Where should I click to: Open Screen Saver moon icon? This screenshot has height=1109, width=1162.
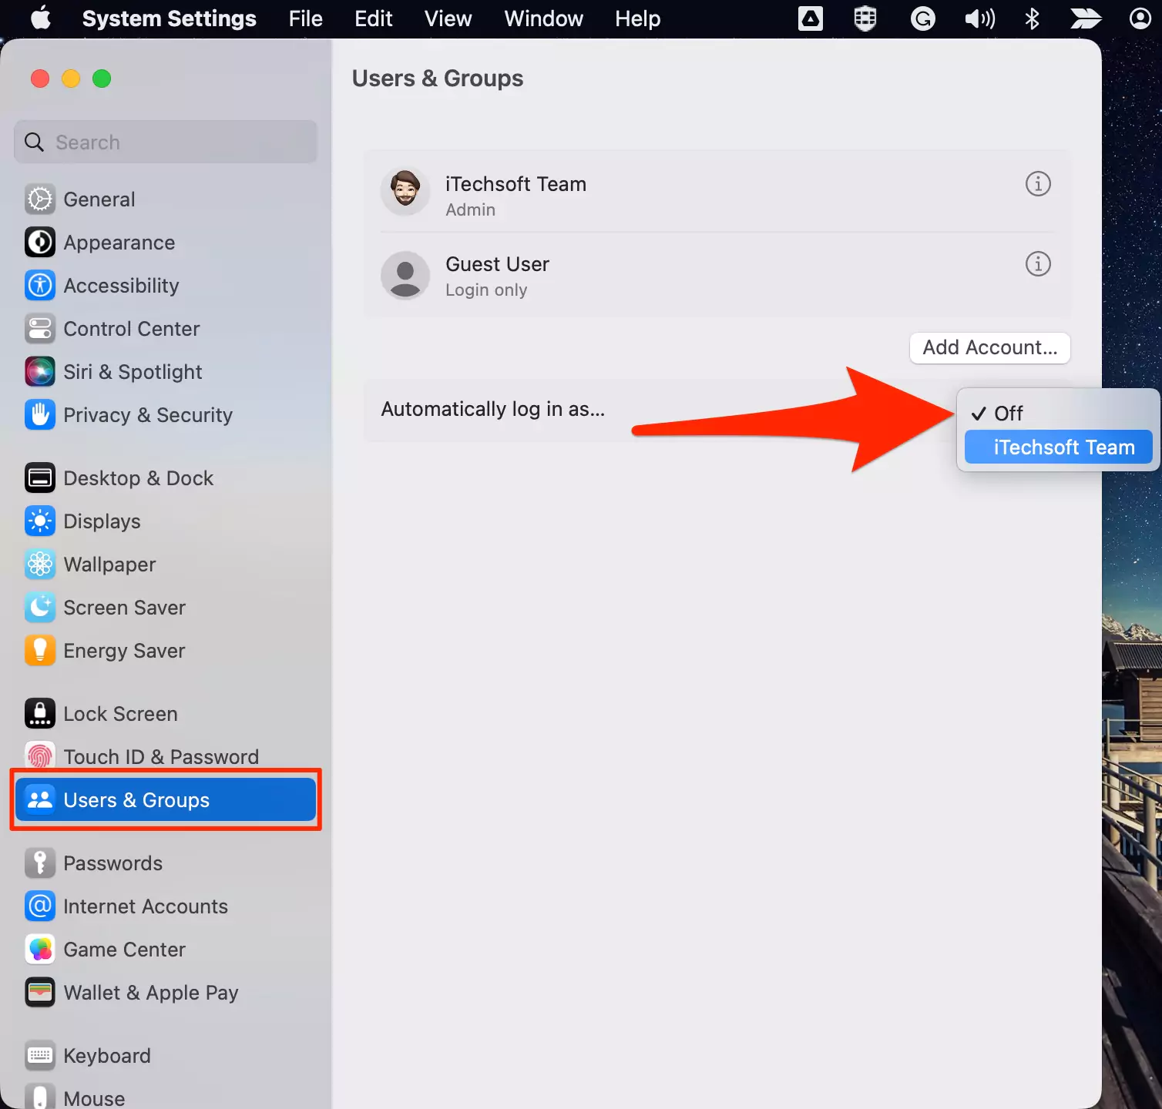pyautogui.click(x=40, y=608)
